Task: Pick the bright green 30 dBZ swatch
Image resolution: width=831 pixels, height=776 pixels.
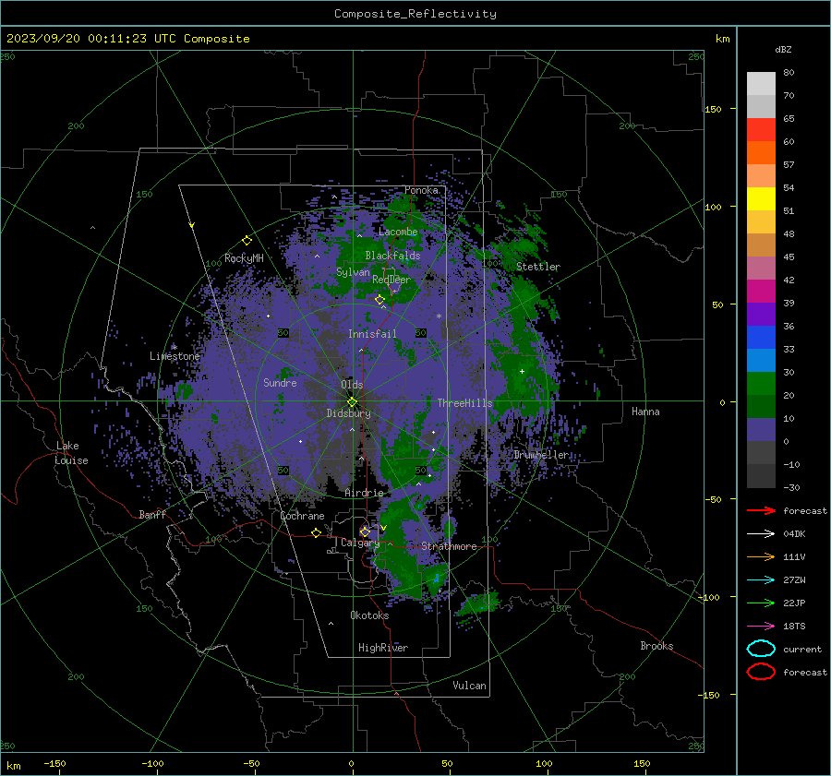Action: tap(761, 383)
